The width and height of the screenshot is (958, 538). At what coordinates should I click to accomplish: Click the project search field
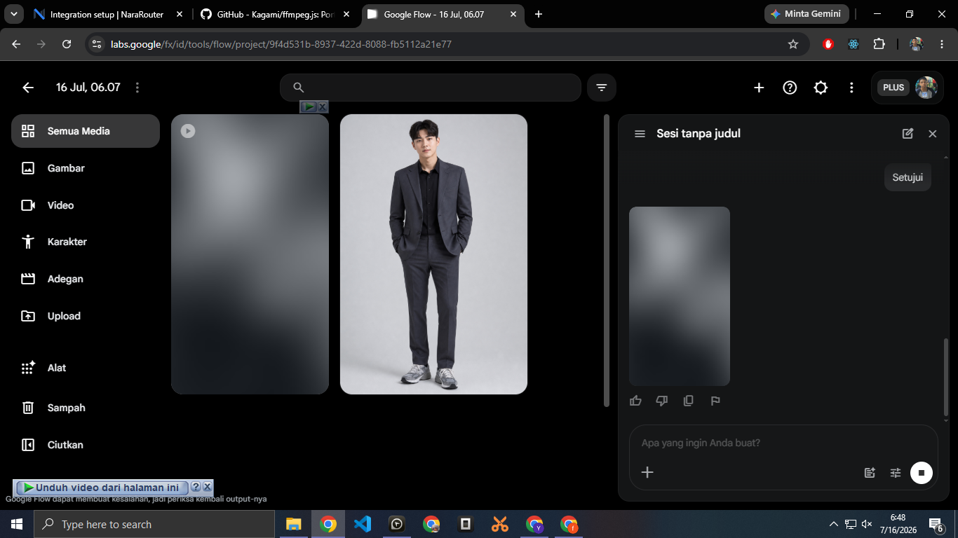[x=431, y=88]
